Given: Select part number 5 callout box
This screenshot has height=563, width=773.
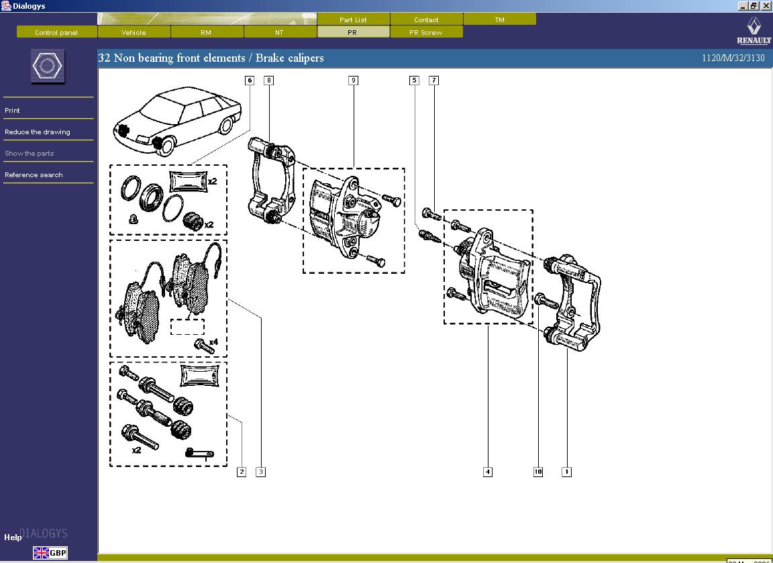Looking at the screenshot, I should click(414, 81).
